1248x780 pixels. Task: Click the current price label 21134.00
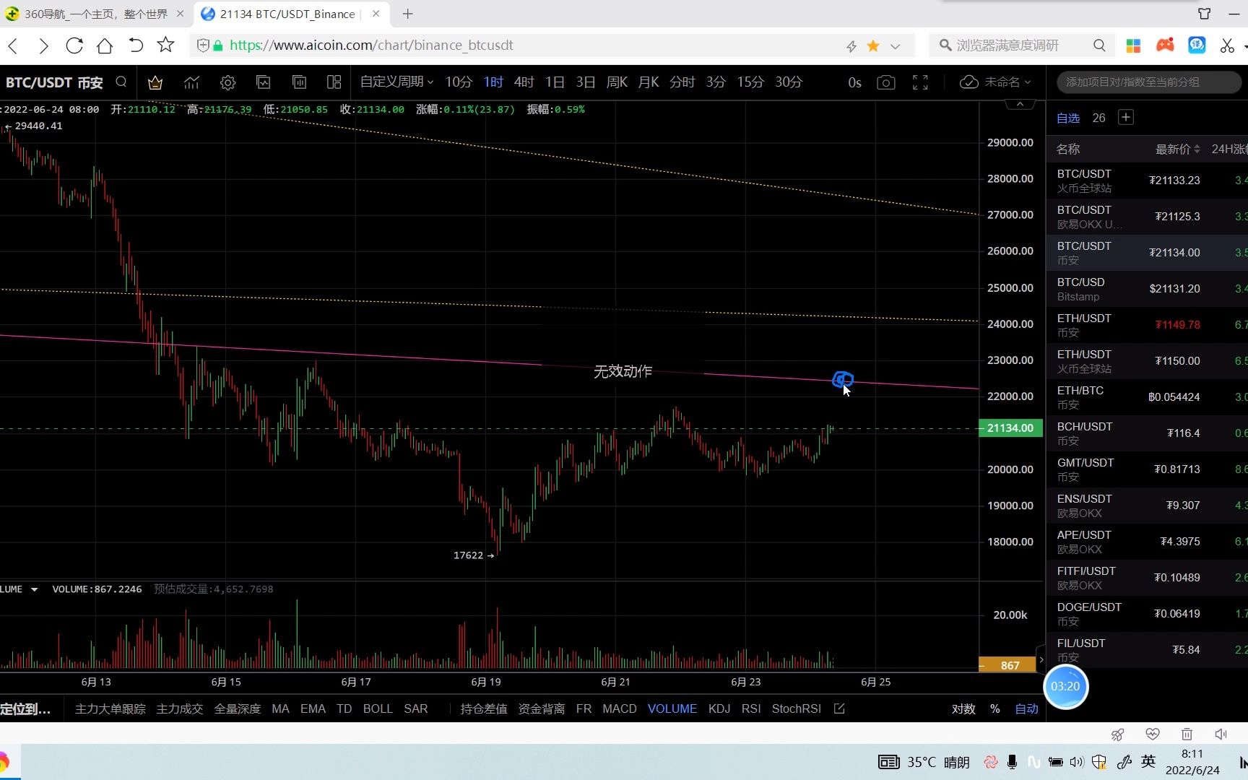[1010, 428]
